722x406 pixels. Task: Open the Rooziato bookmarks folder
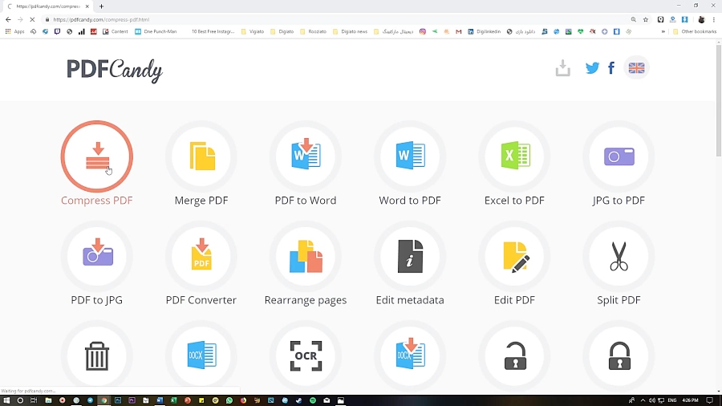313,32
